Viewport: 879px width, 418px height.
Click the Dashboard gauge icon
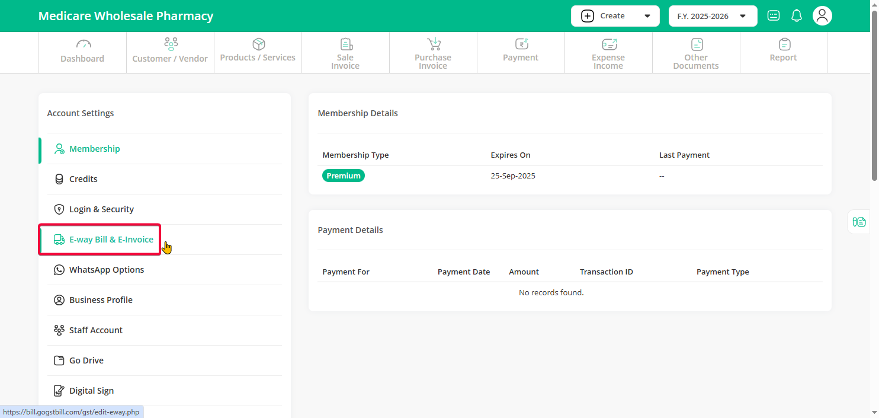click(x=83, y=44)
